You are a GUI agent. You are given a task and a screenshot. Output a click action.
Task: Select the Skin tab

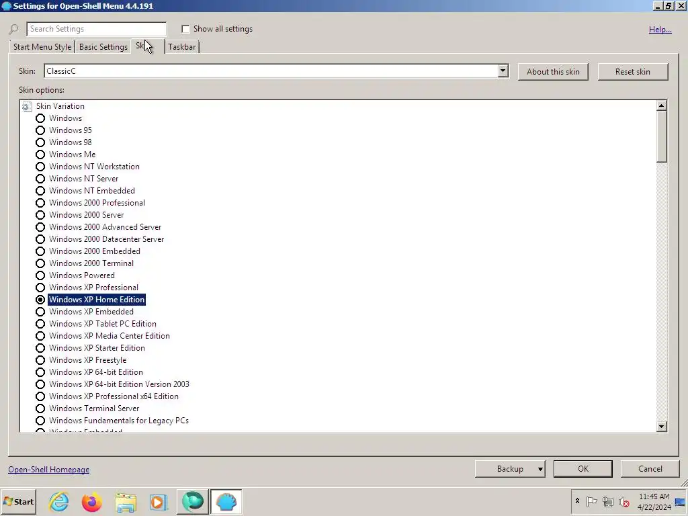click(x=147, y=46)
